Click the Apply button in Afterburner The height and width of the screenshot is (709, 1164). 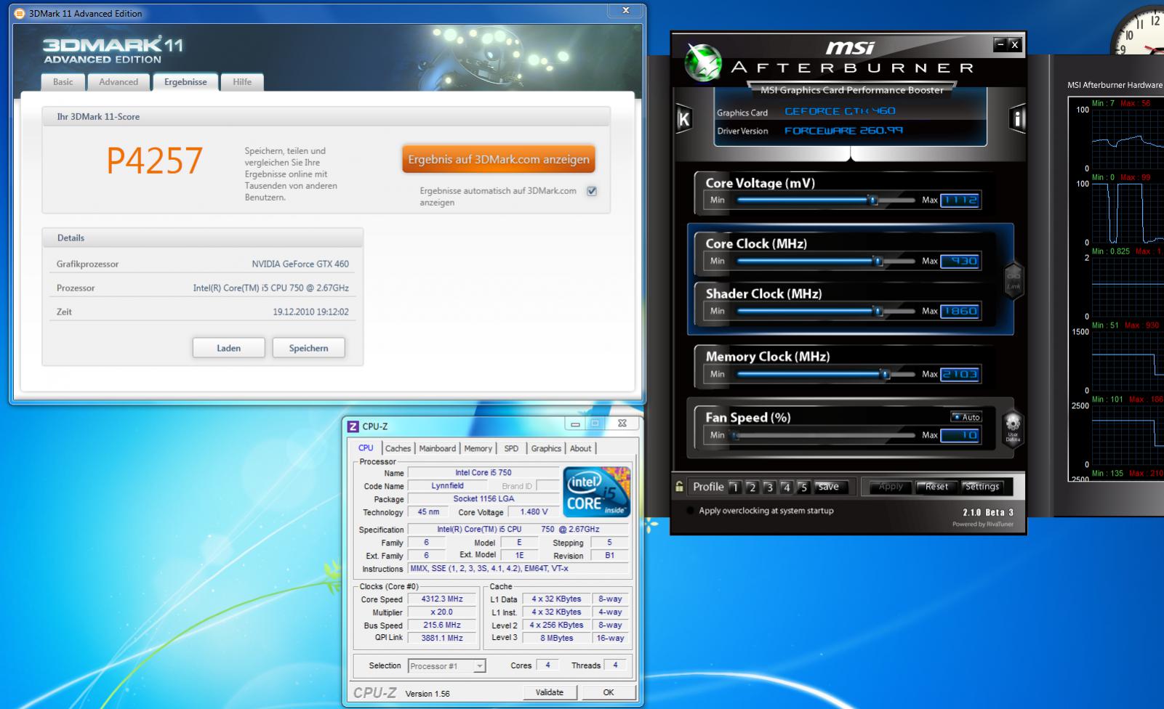890,487
